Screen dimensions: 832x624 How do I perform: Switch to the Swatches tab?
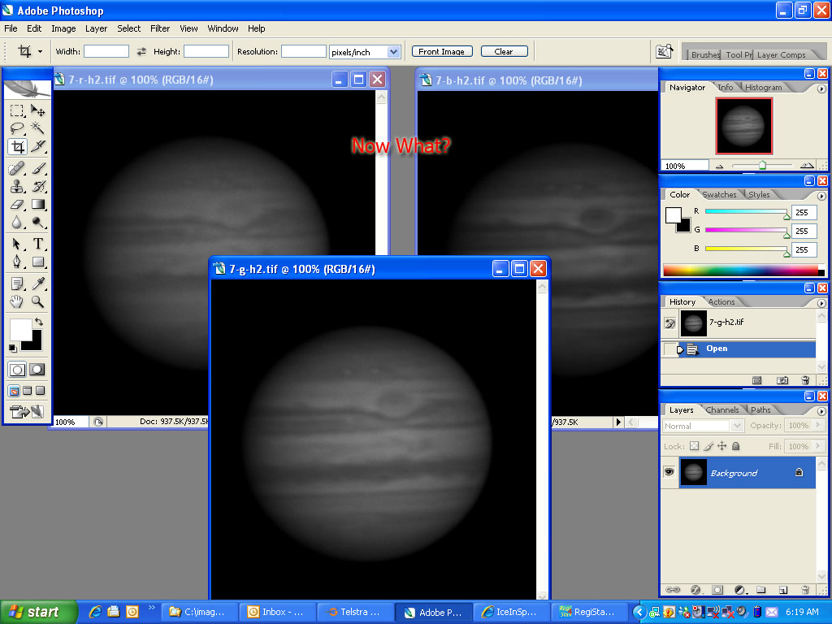pos(719,195)
